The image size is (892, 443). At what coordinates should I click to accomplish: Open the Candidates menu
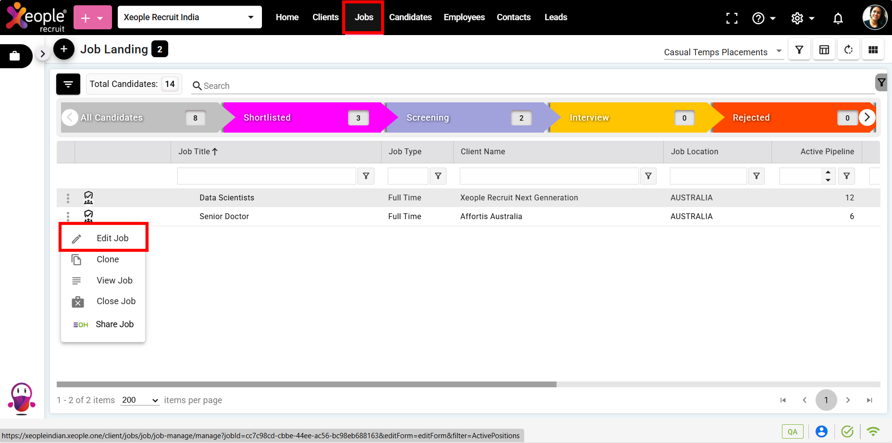coord(410,17)
